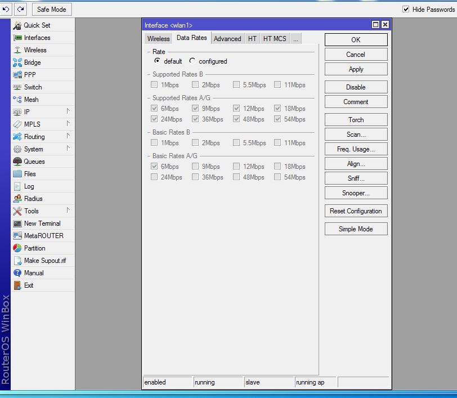The width and height of the screenshot is (457, 398).
Task: Click the Safe Mode toggle button
Action: click(52, 10)
